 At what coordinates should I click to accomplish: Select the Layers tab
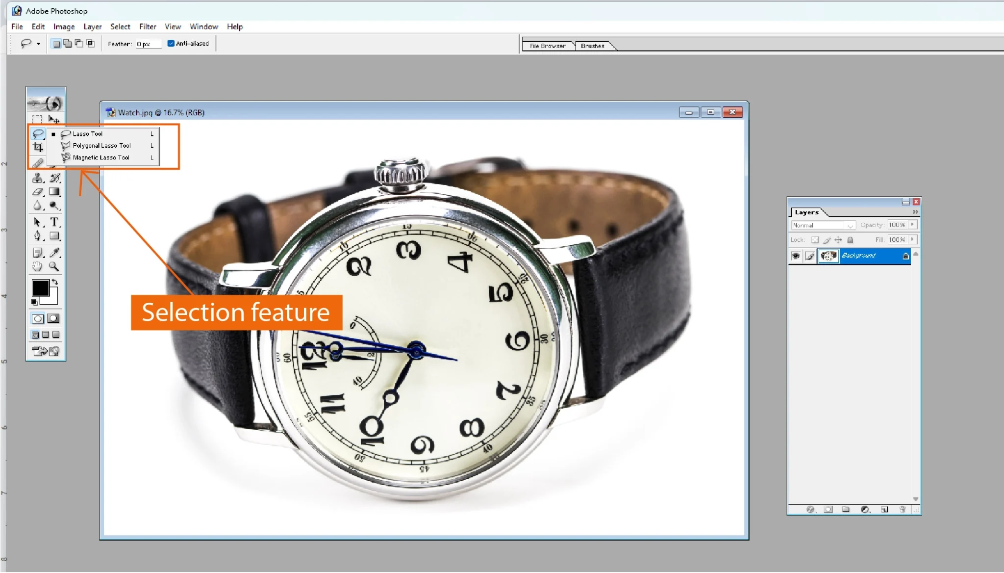(807, 212)
